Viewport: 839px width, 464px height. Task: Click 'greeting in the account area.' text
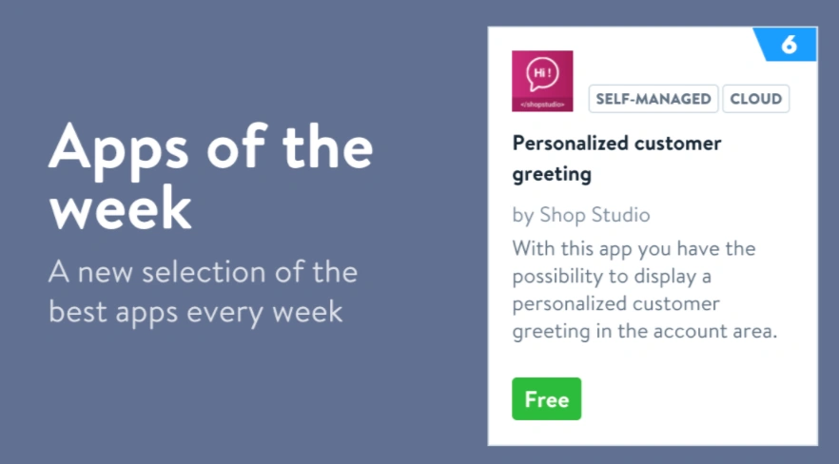643,332
